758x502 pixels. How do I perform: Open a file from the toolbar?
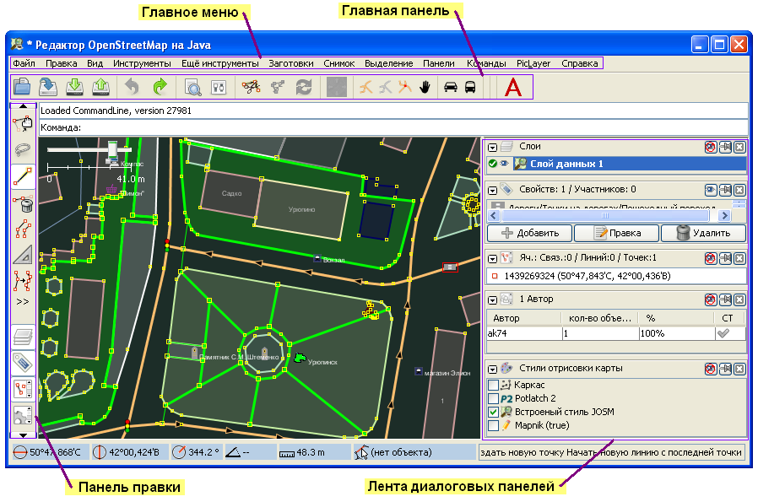point(23,88)
